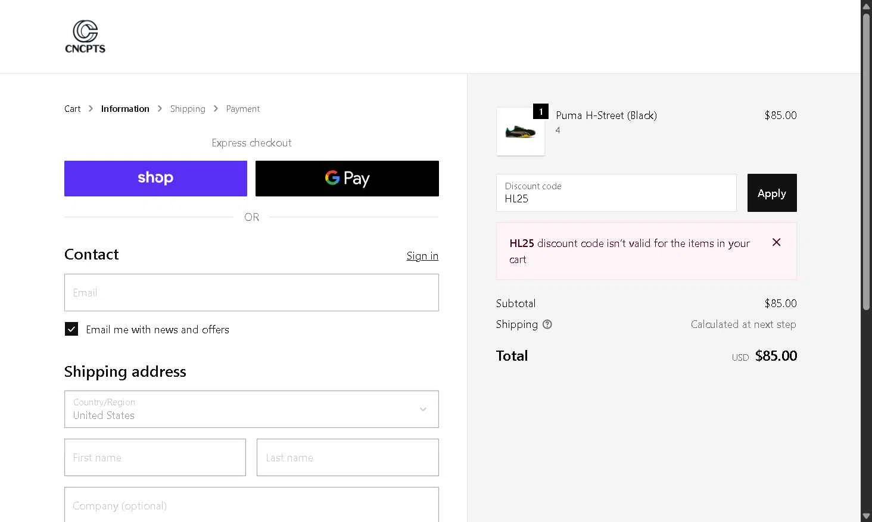Viewport: 872px width, 522px height.
Task: Select the Shipping breadcrumb step
Action: (188, 109)
